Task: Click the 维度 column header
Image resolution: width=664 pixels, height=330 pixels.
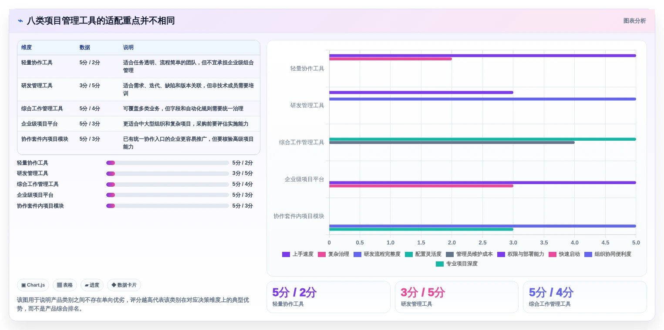Action: (27, 48)
